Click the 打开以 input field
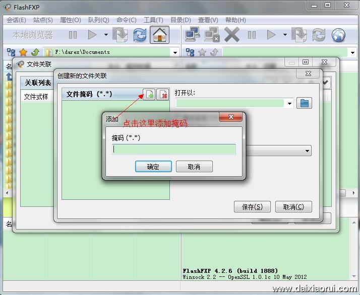The image size is (360, 295). (230, 103)
